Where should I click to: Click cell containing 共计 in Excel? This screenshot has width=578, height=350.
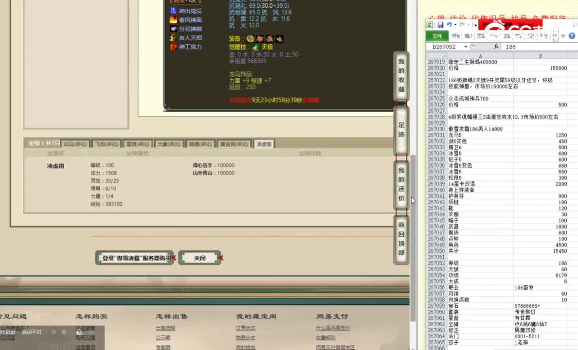[x=480, y=251]
